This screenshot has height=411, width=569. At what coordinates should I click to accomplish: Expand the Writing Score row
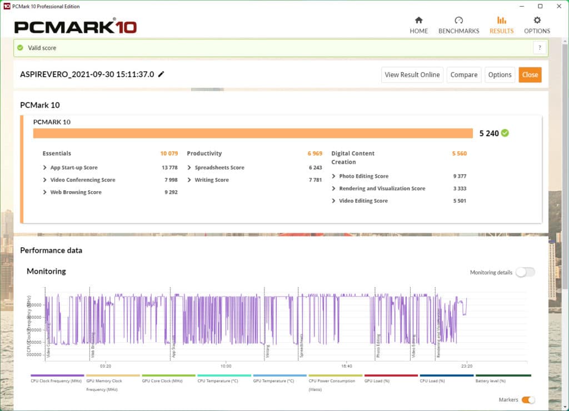click(189, 180)
